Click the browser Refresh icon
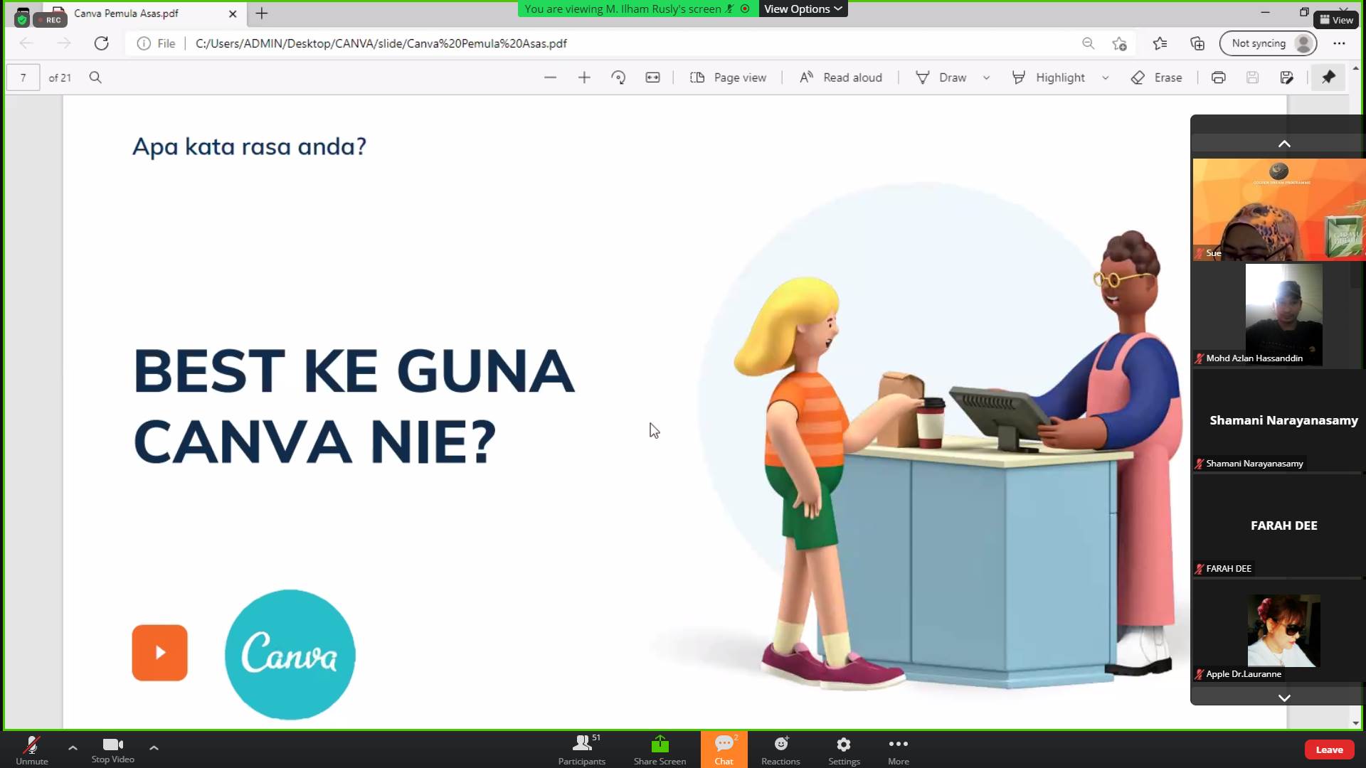The width and height of the screenshot is (1366, 768). tap(102, 43)
